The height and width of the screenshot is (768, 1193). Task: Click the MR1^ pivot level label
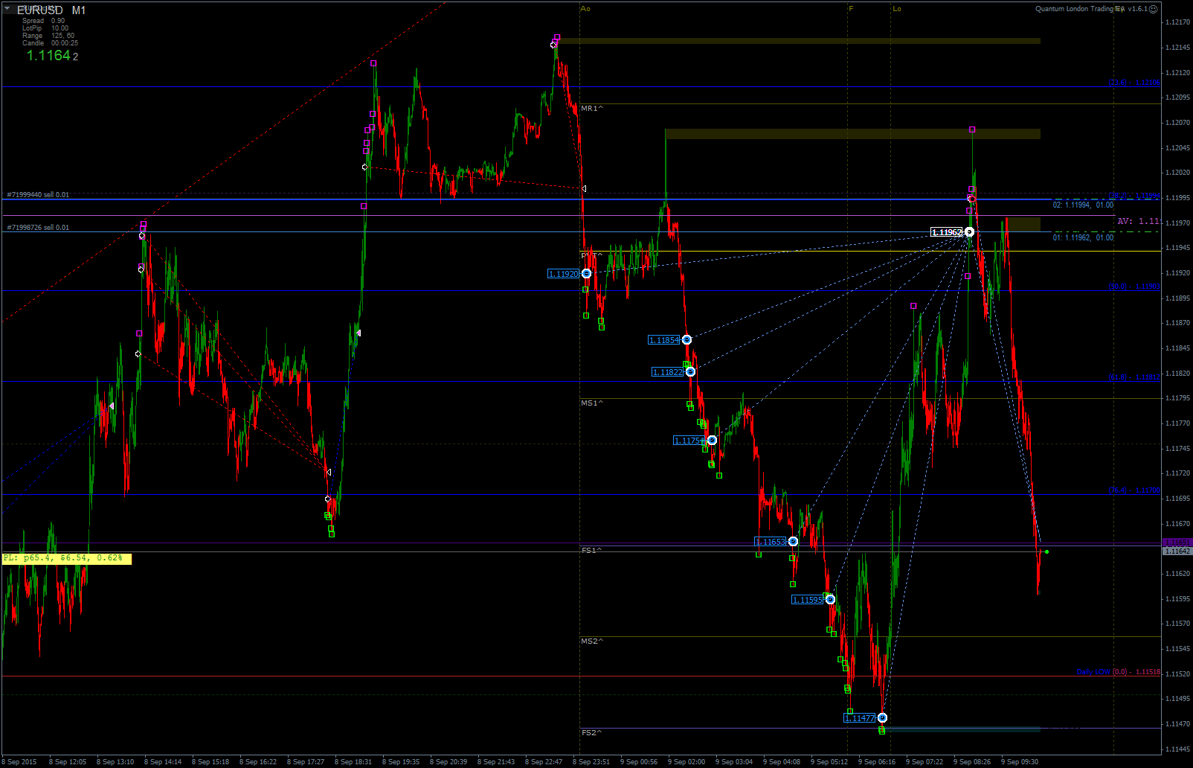(x=592, y=109)
